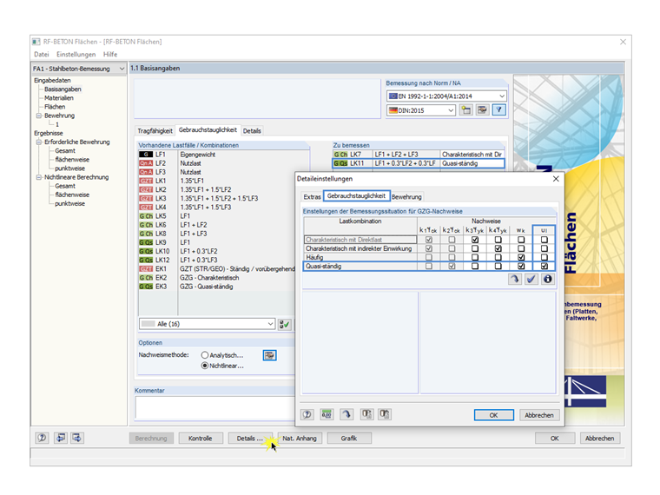Click Abbrechen in main window footer

click(600, 439)
